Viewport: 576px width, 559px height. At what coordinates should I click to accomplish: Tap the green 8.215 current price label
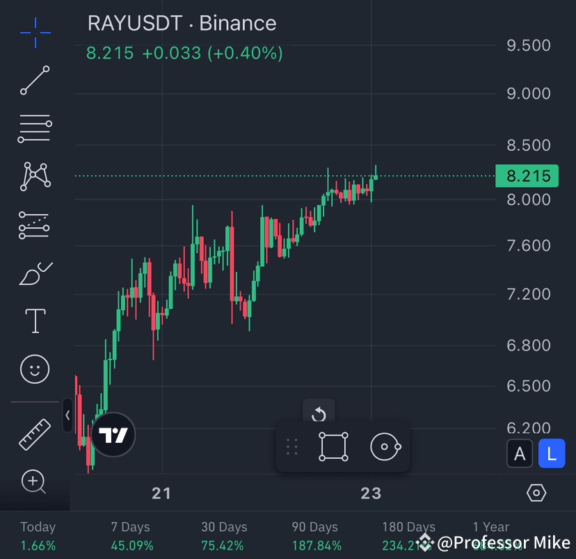[527, 176]
